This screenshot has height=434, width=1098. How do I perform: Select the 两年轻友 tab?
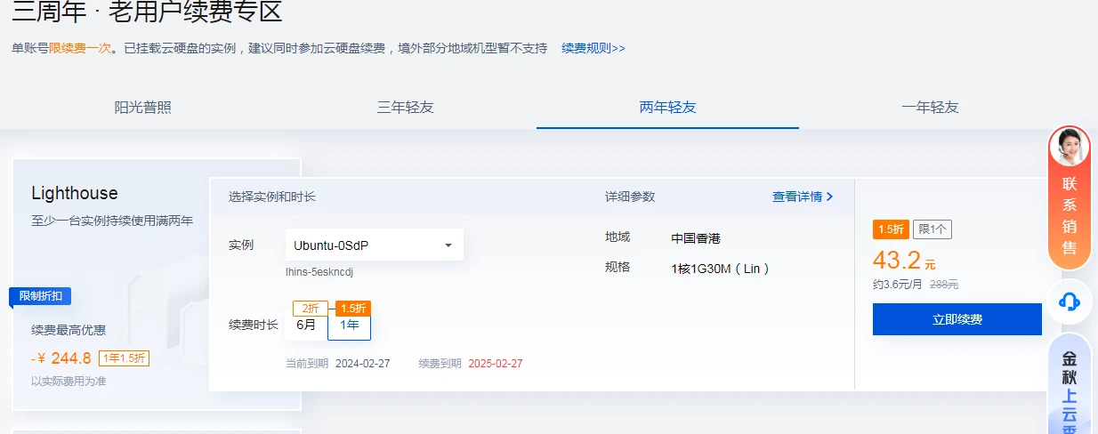pyautogui.click(x=667, y=108)
